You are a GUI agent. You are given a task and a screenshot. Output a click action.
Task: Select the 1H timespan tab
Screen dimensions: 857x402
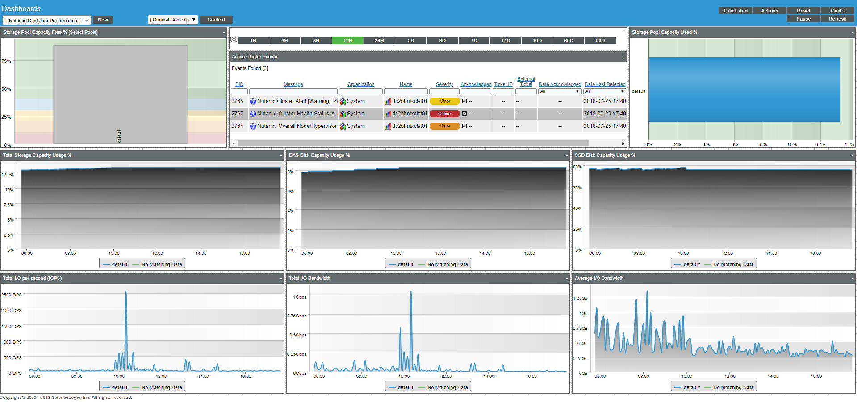tap(253, 41)
